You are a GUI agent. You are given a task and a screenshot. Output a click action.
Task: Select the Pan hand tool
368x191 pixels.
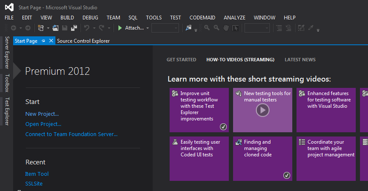(x=226, y=28)
